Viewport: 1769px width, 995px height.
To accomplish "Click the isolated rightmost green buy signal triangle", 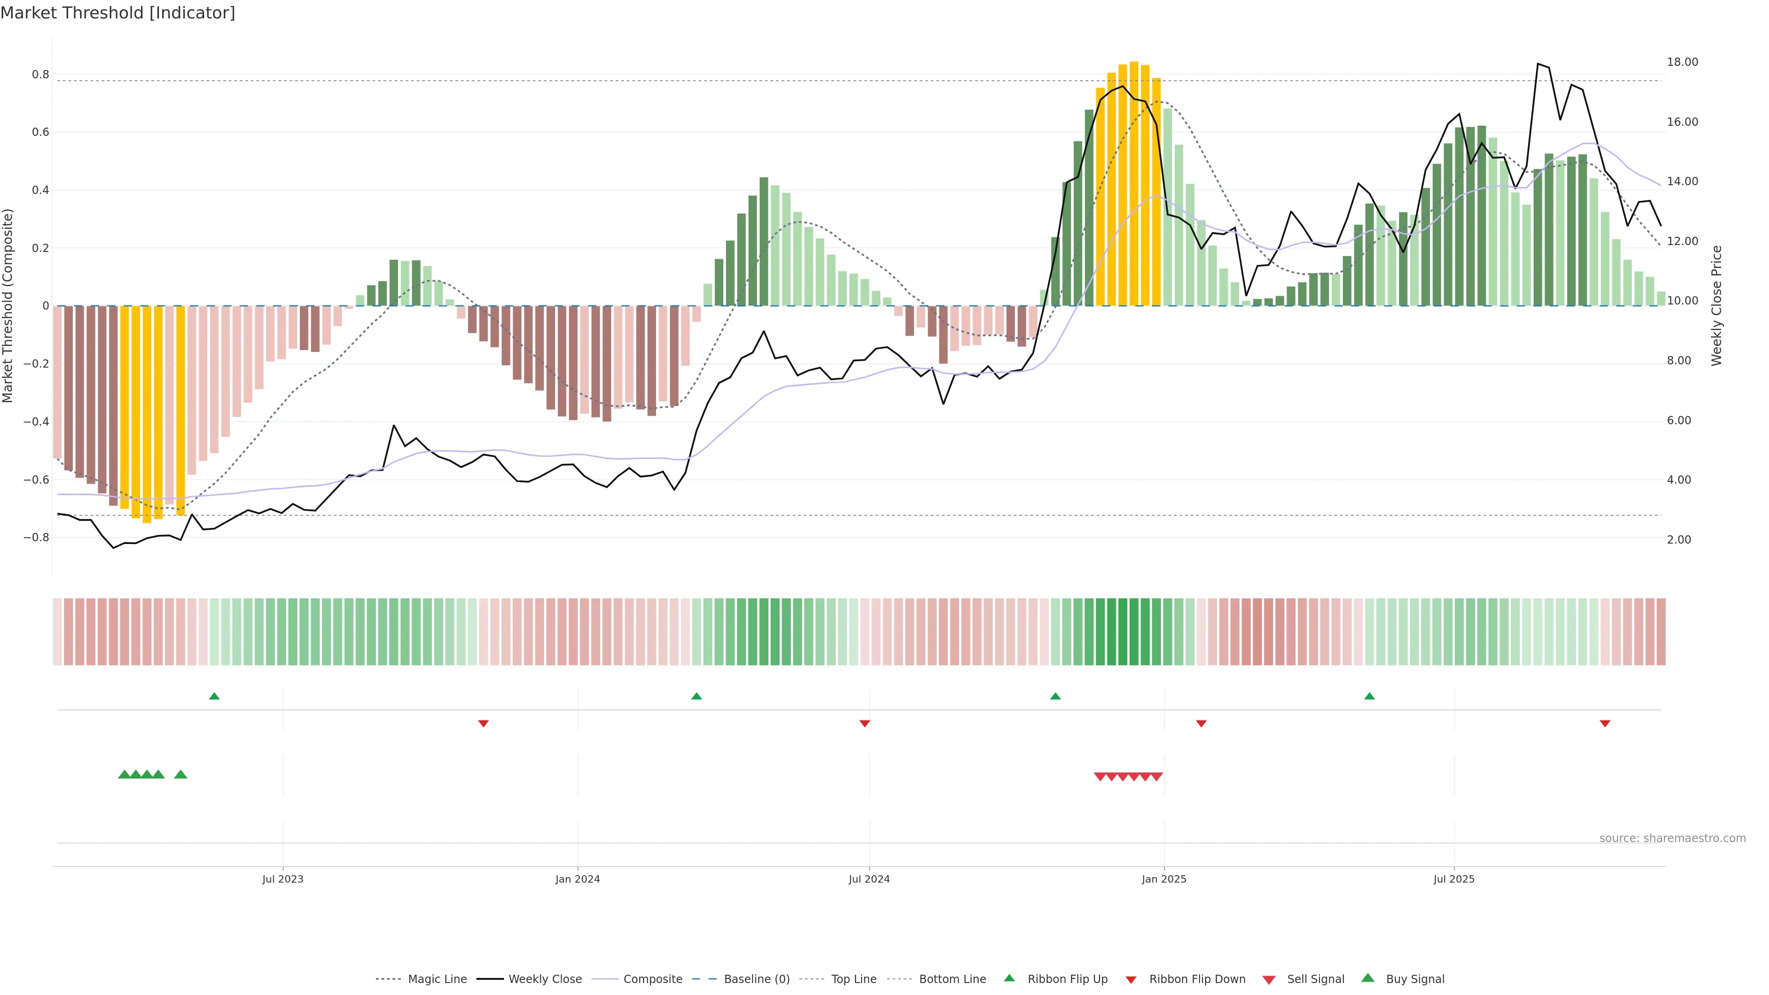I will coord(181,774).
